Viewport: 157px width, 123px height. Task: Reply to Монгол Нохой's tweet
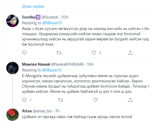[24, 100]
